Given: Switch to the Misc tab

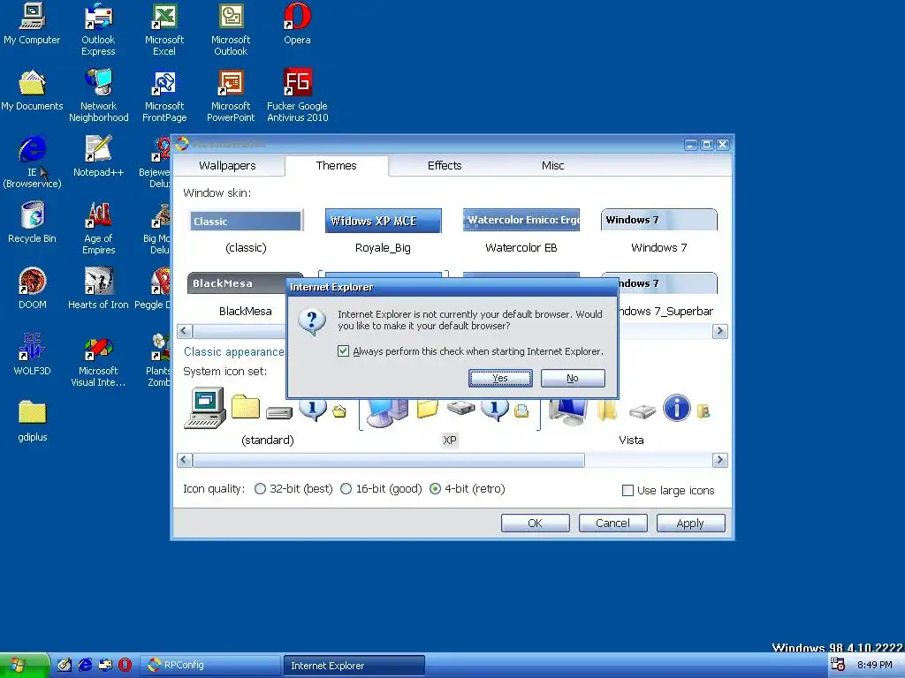Looking at the screenshot, I should click(x=552, y=165).
